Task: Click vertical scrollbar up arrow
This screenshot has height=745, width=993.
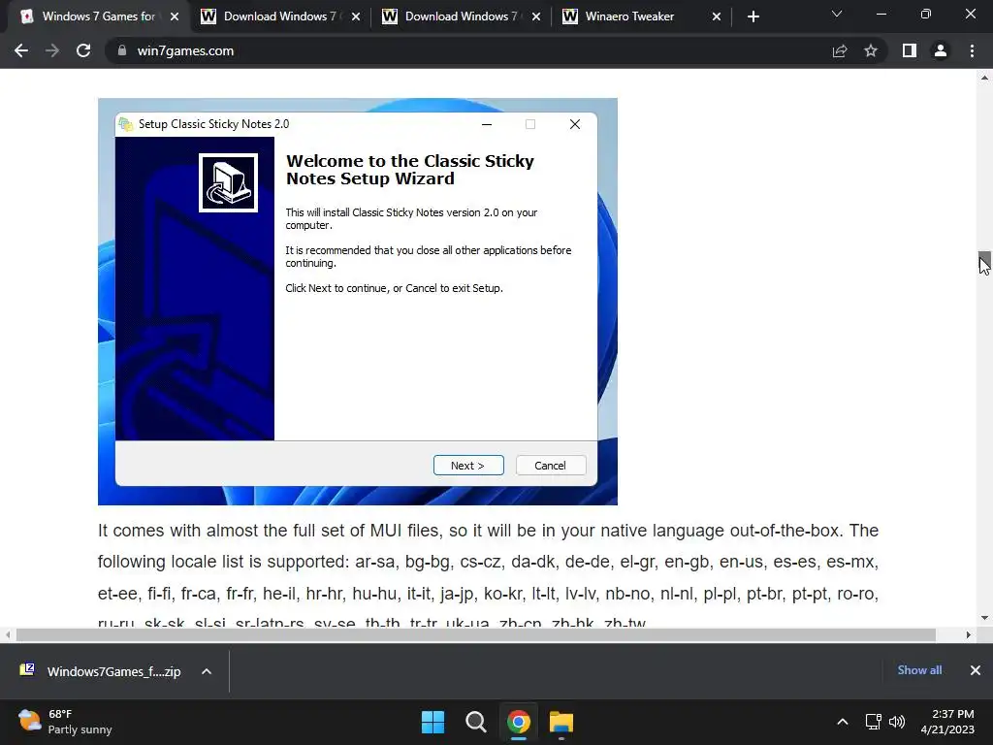Action: [x=984, y=78]
